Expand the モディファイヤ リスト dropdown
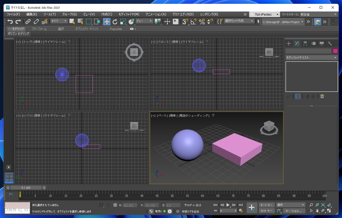This screenshot has height=218, width=342. pos(312,58)
